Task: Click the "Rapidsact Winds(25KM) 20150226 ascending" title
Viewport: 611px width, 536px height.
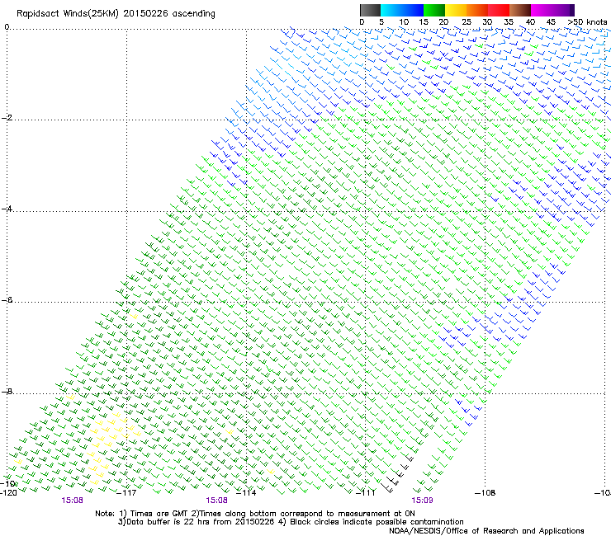Action: coord(116,14)
